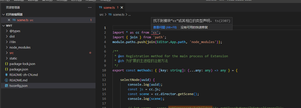Expand the i18n folder

point(6,42)
